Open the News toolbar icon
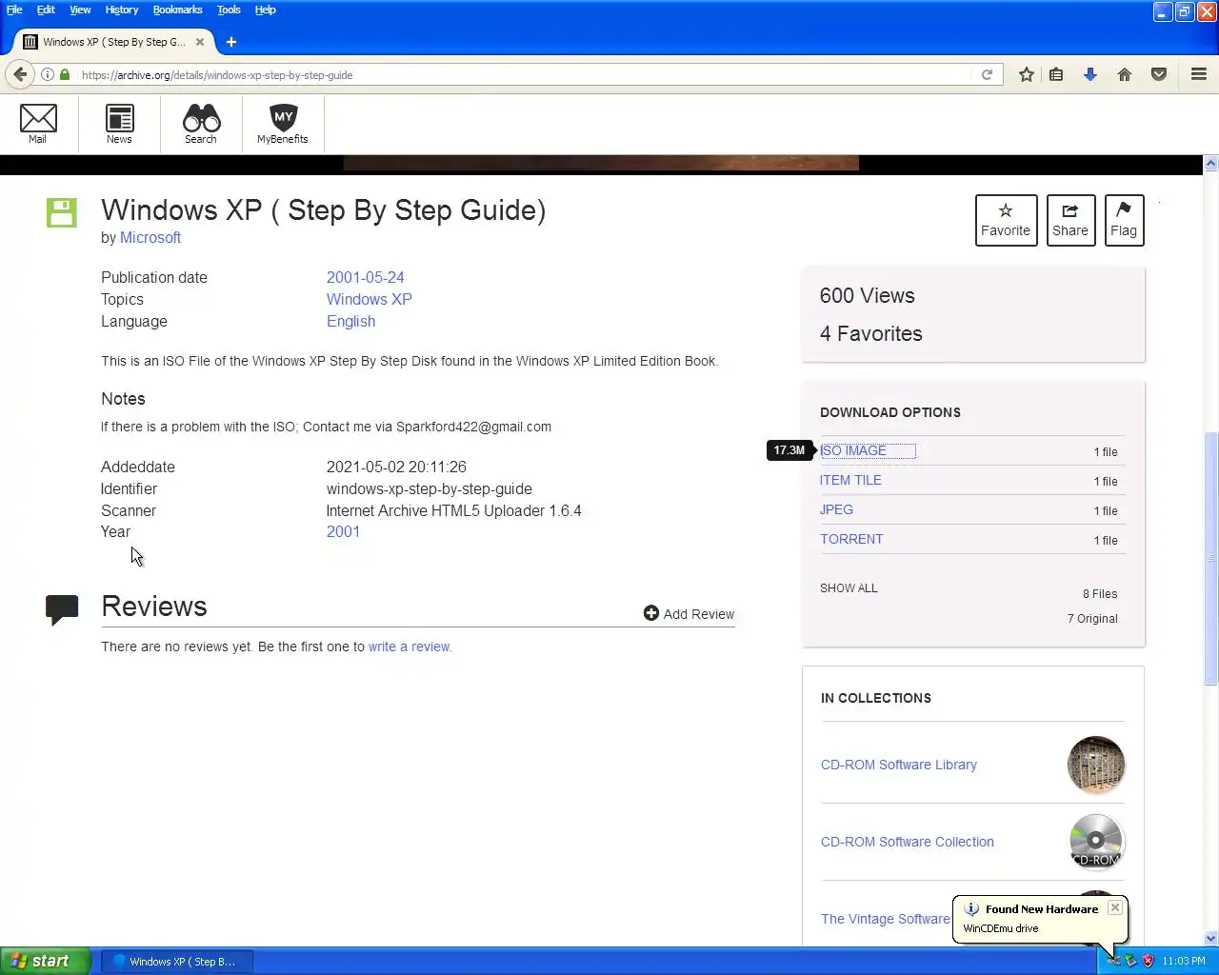1219x975 pixels. pyautogui.click(x=119, y=124)
